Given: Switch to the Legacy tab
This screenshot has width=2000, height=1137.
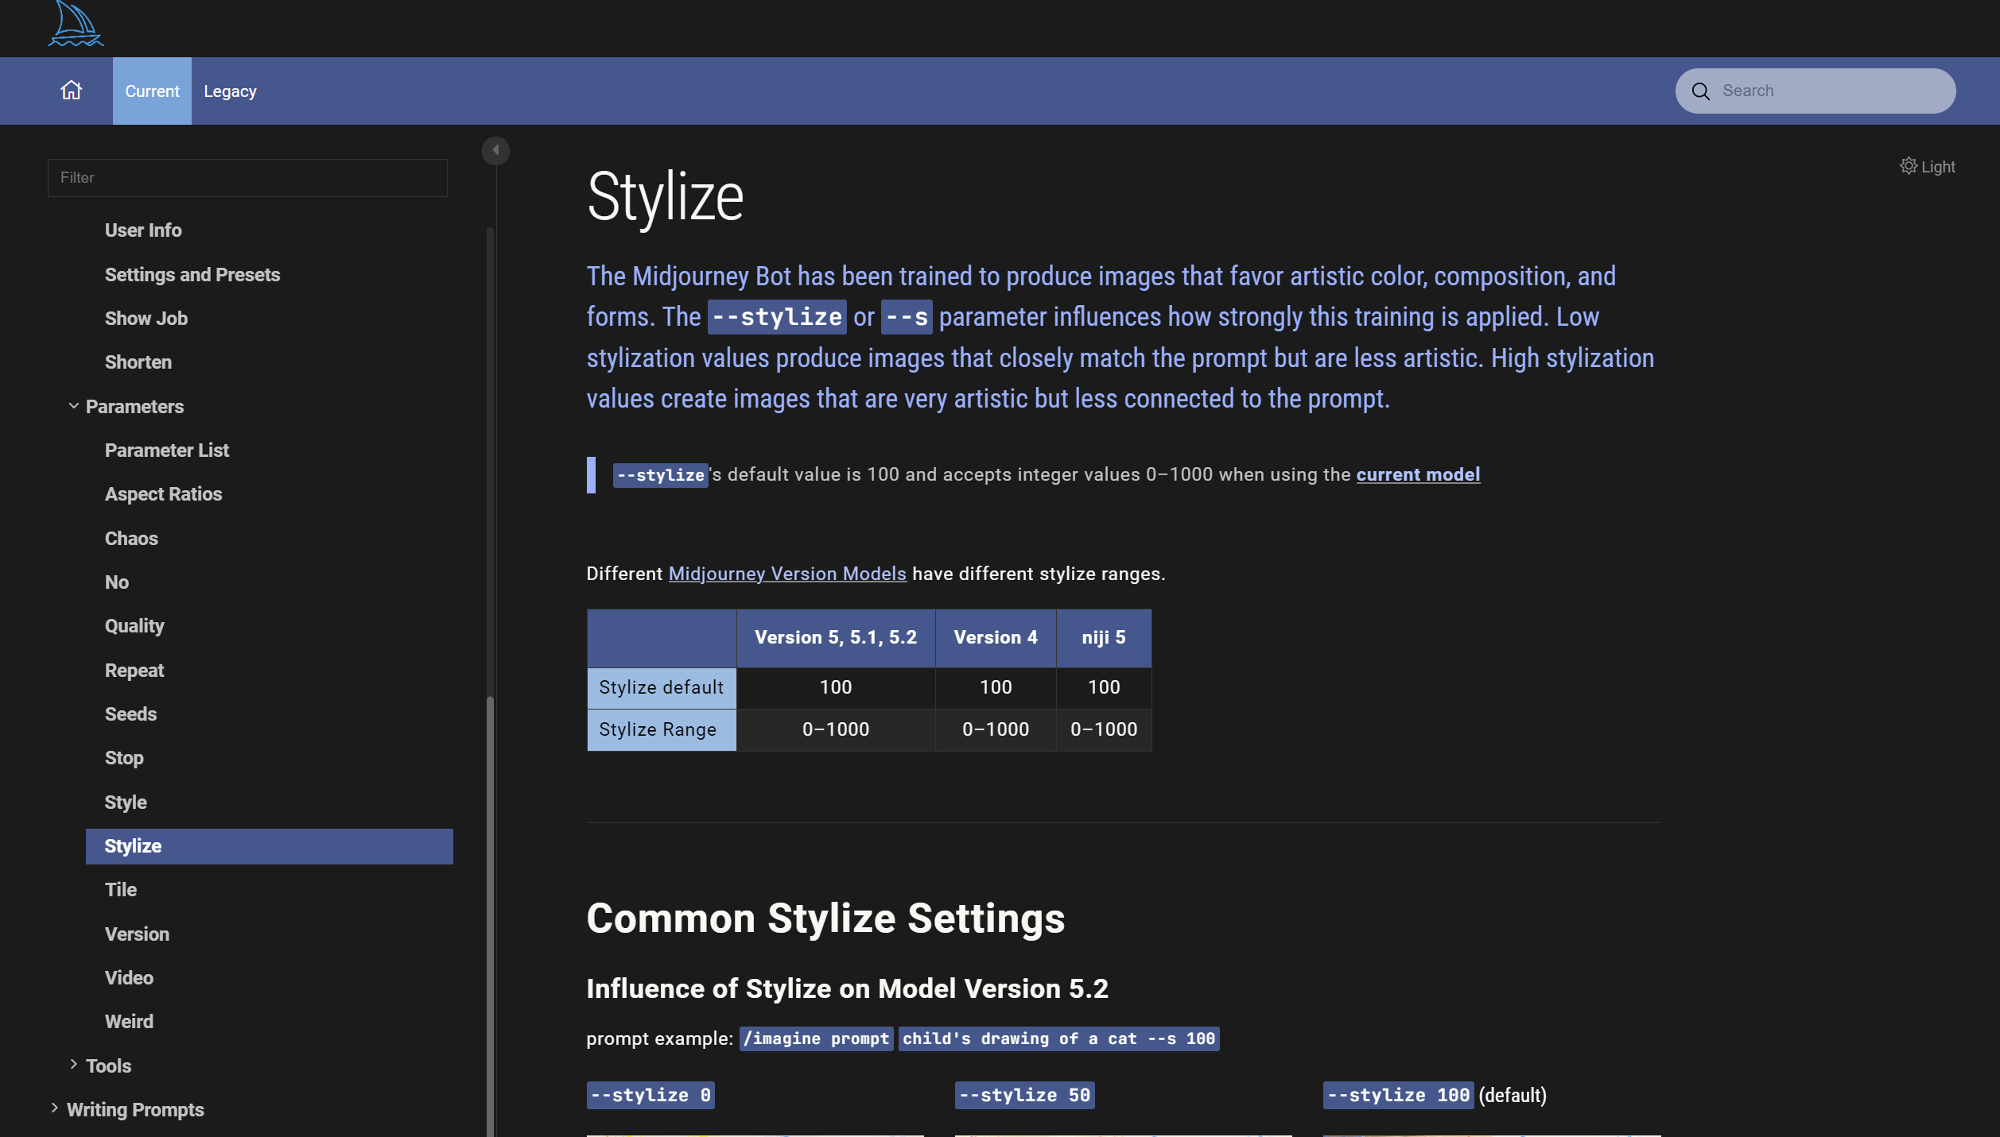Looking at the screenshot, I should pyautogui.click(x=230, y=91).
